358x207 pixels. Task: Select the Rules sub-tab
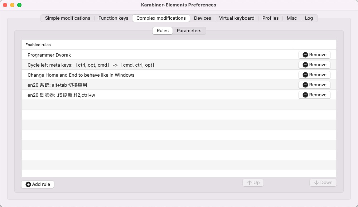163,30
